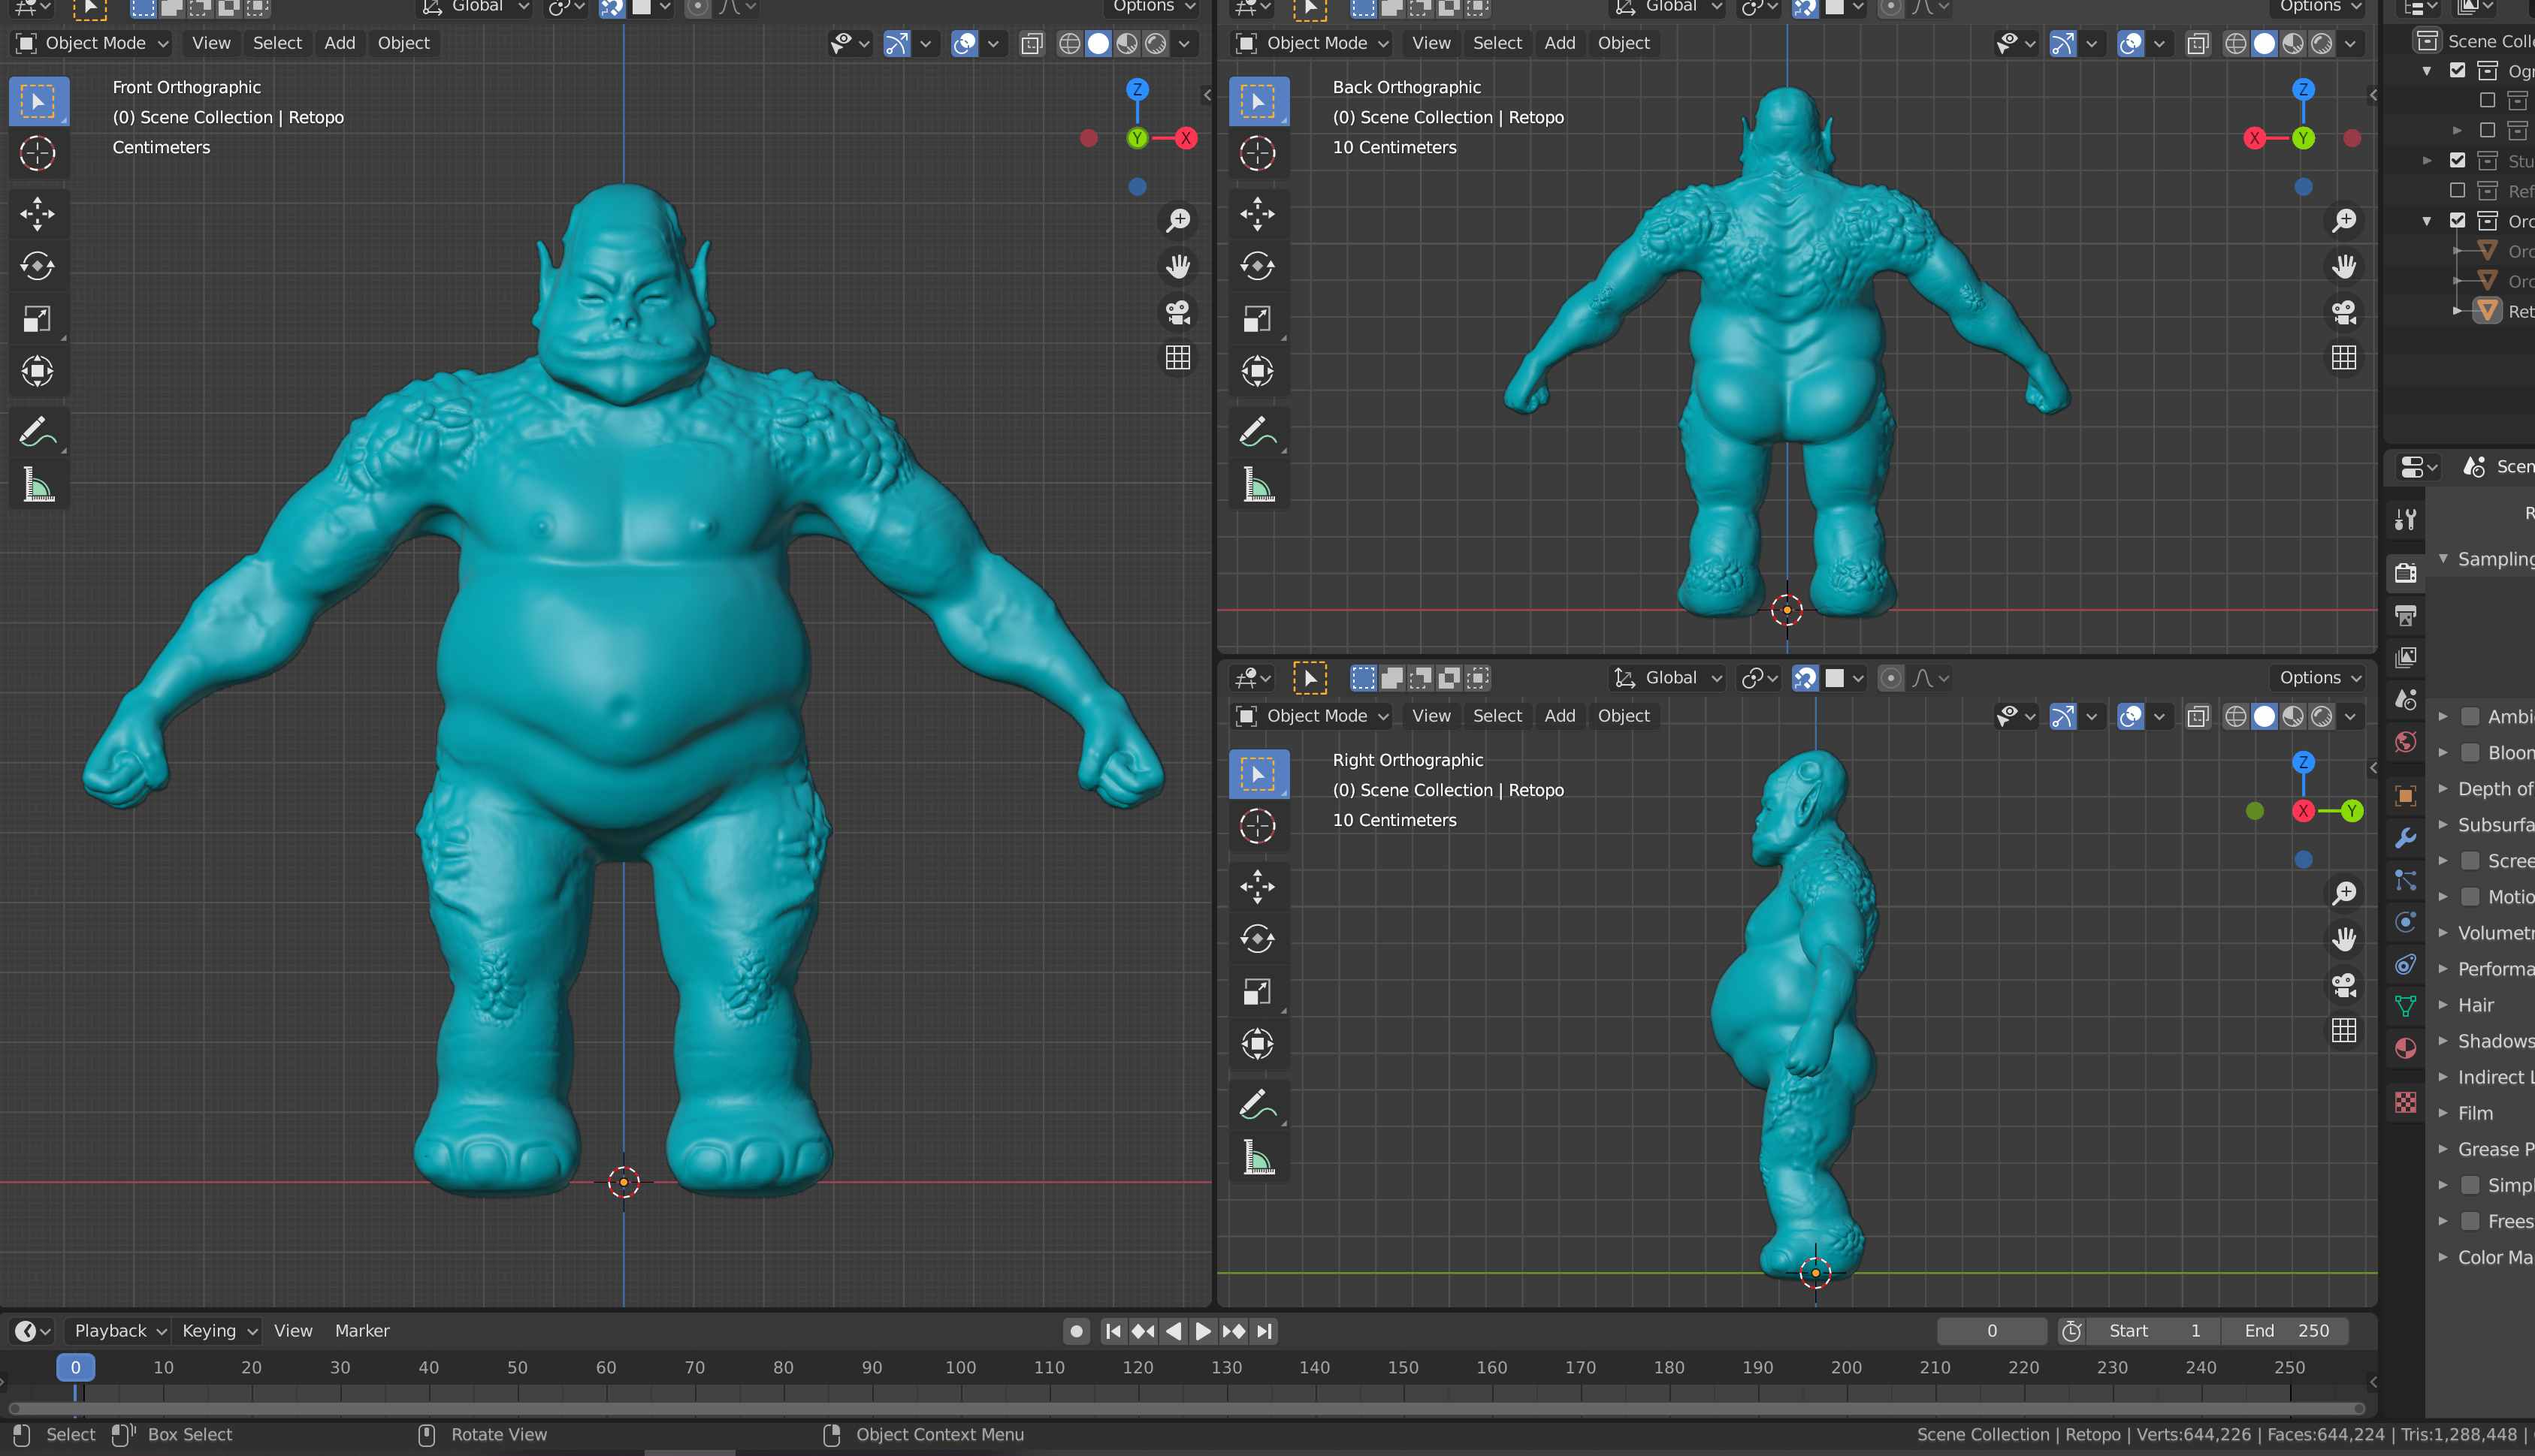Activate the Rotate tool in the back viewport

(1258, 266)
